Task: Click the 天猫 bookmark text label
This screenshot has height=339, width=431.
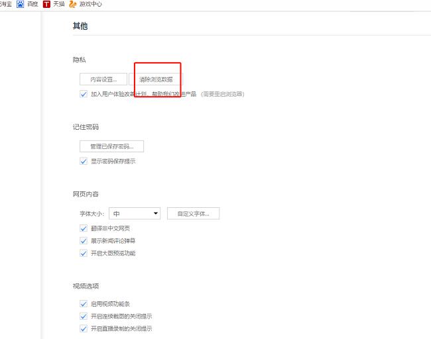Action: (x=59, y=4)
